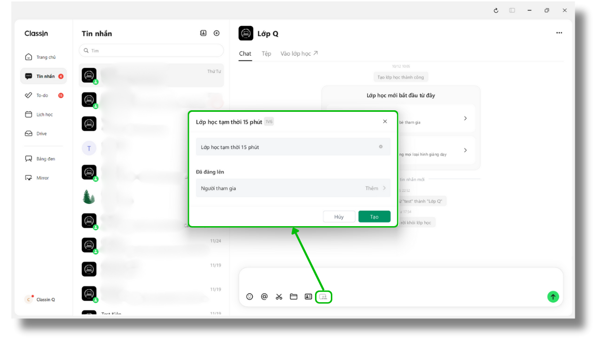The height and width of the screenshot is (341, 606).
Task: Open the Vào lớp học link
Action: (299, 54)
